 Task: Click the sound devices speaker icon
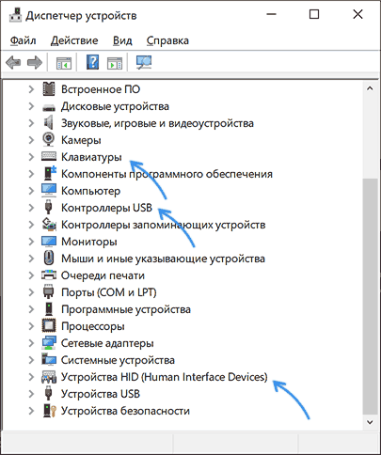(48, 122)
